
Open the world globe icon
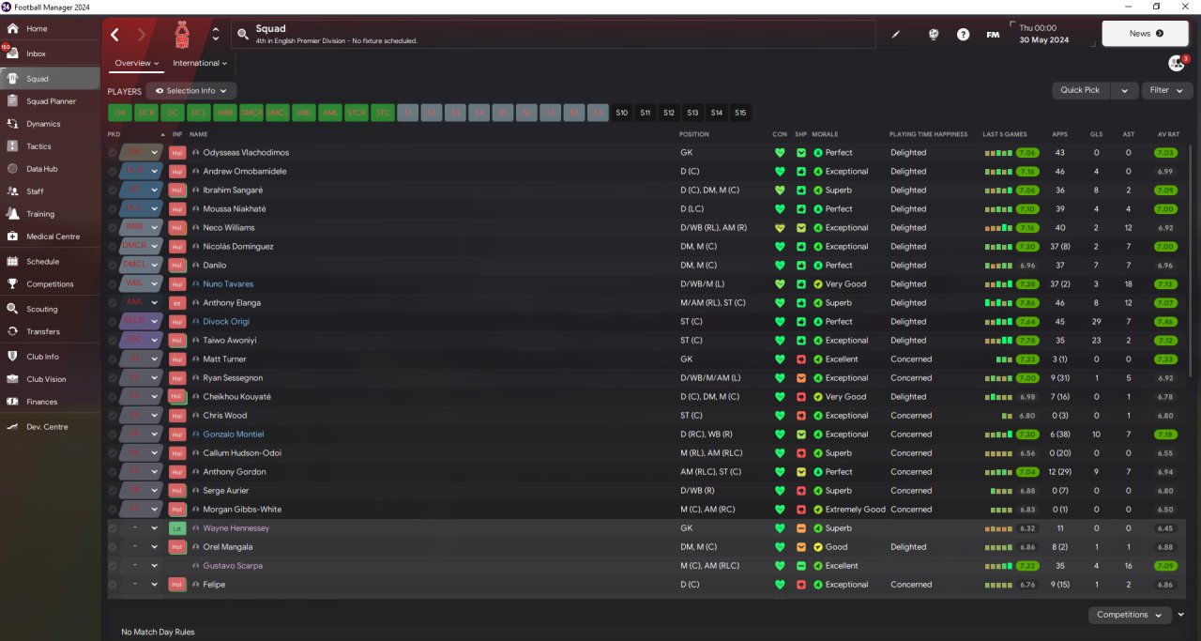coord(934,35)
